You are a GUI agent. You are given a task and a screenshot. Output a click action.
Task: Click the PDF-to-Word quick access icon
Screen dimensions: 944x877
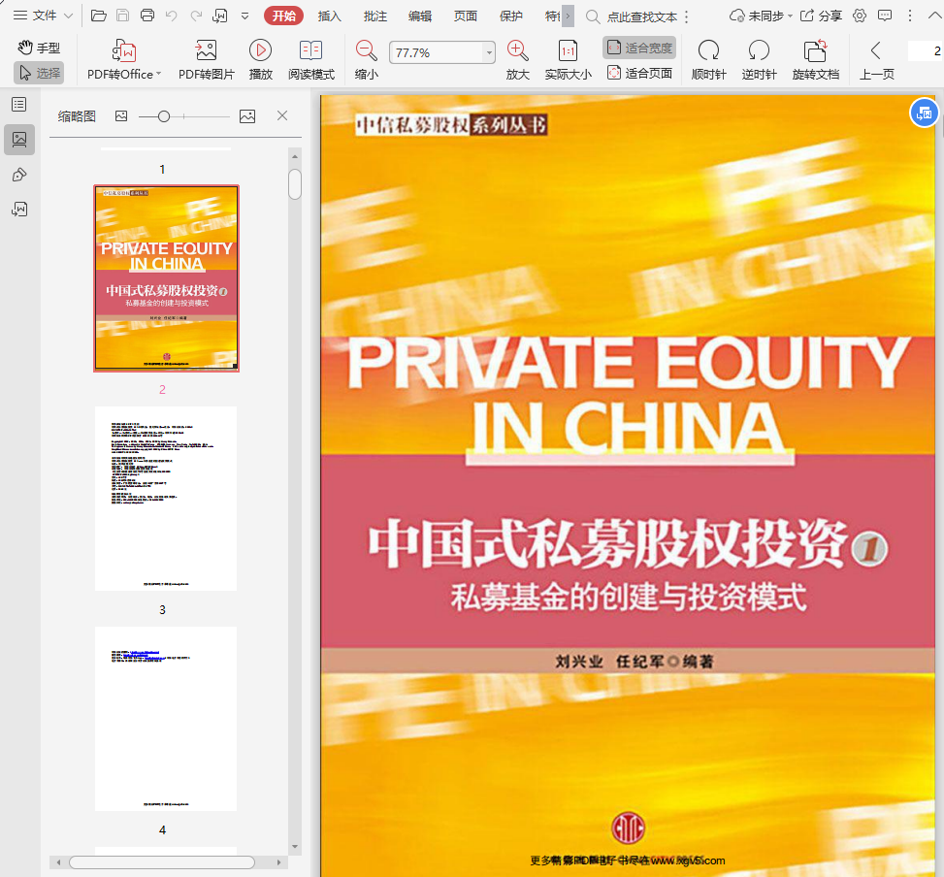tap(220, 16)
